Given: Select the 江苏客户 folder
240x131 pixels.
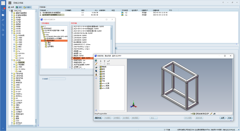Looking at the screenshot, I should click(x=19, y=112).
